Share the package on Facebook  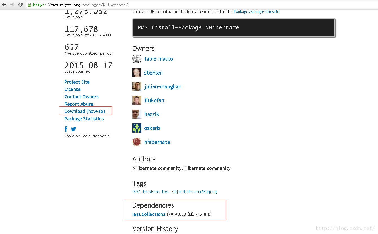click(66, 129)
